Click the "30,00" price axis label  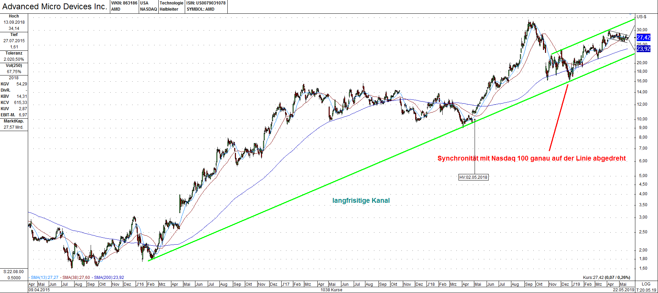coord(642,30)
